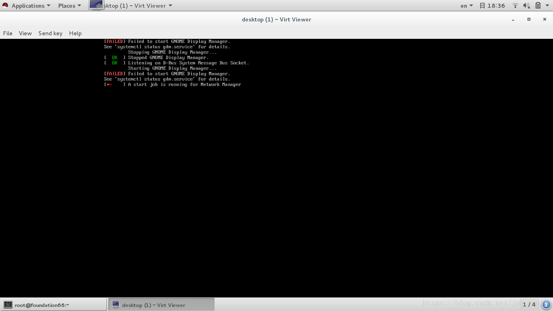
Task: Switch to root@foundation66:~ terminal in taskbar
Action: 54,305
